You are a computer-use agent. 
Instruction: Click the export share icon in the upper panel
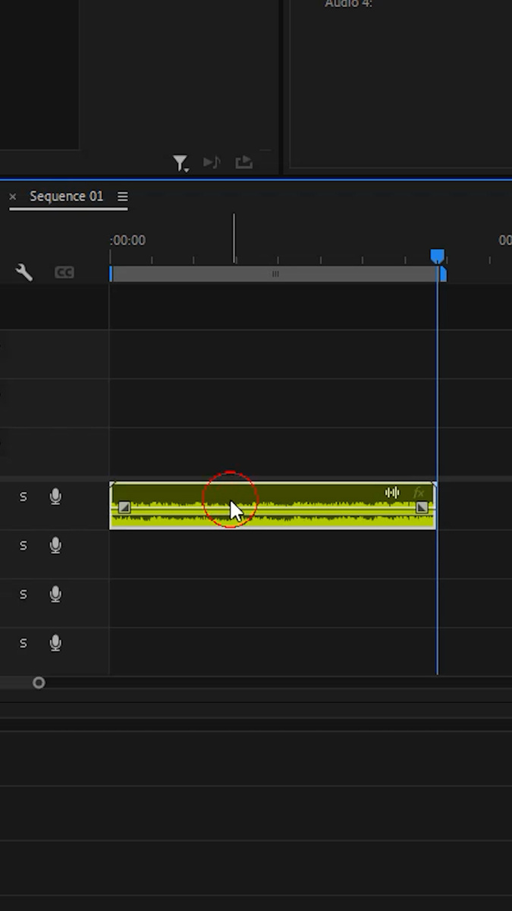(243, 162)
